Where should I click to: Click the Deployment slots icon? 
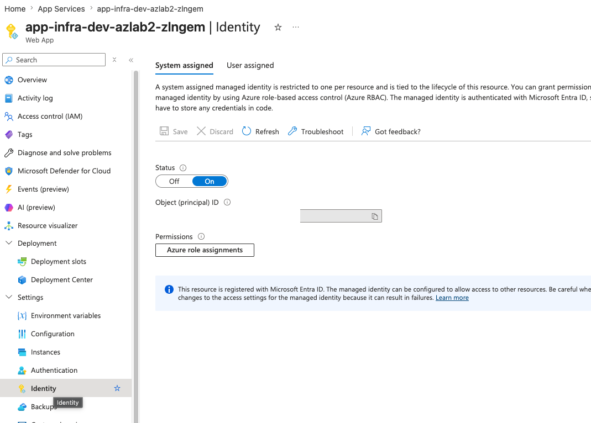(22, 262)
